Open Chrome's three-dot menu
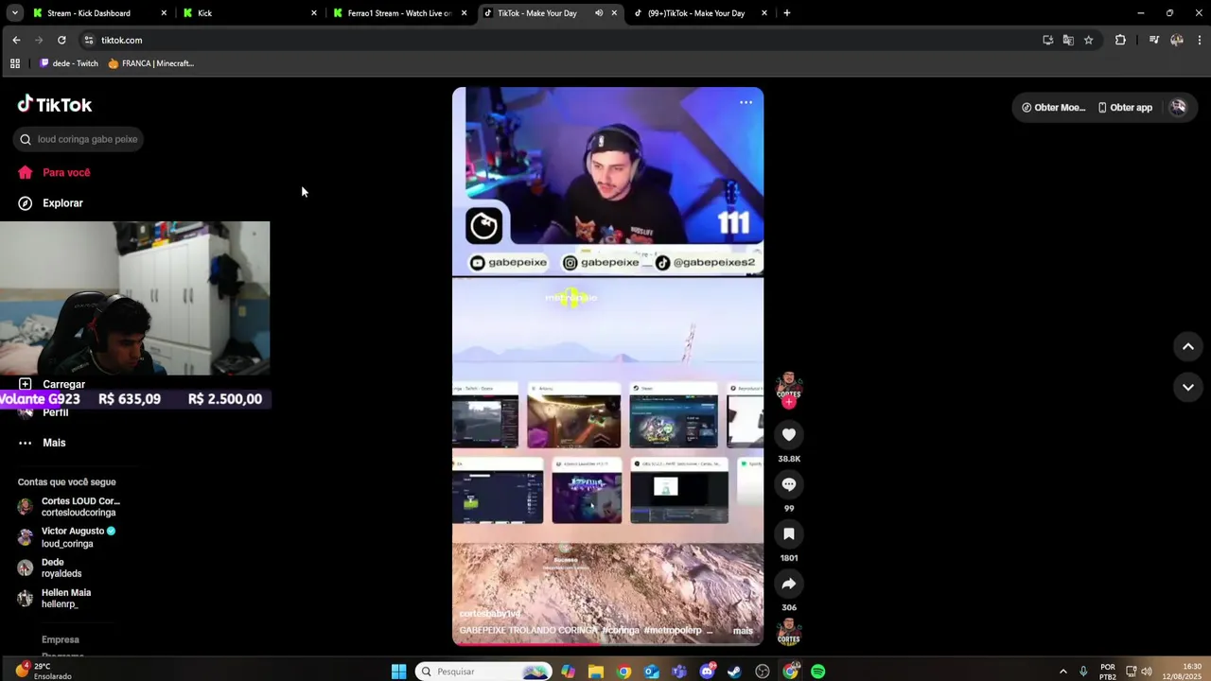Image resolution: width=1211 pixels, height=681 pixels. [1200, 40]
